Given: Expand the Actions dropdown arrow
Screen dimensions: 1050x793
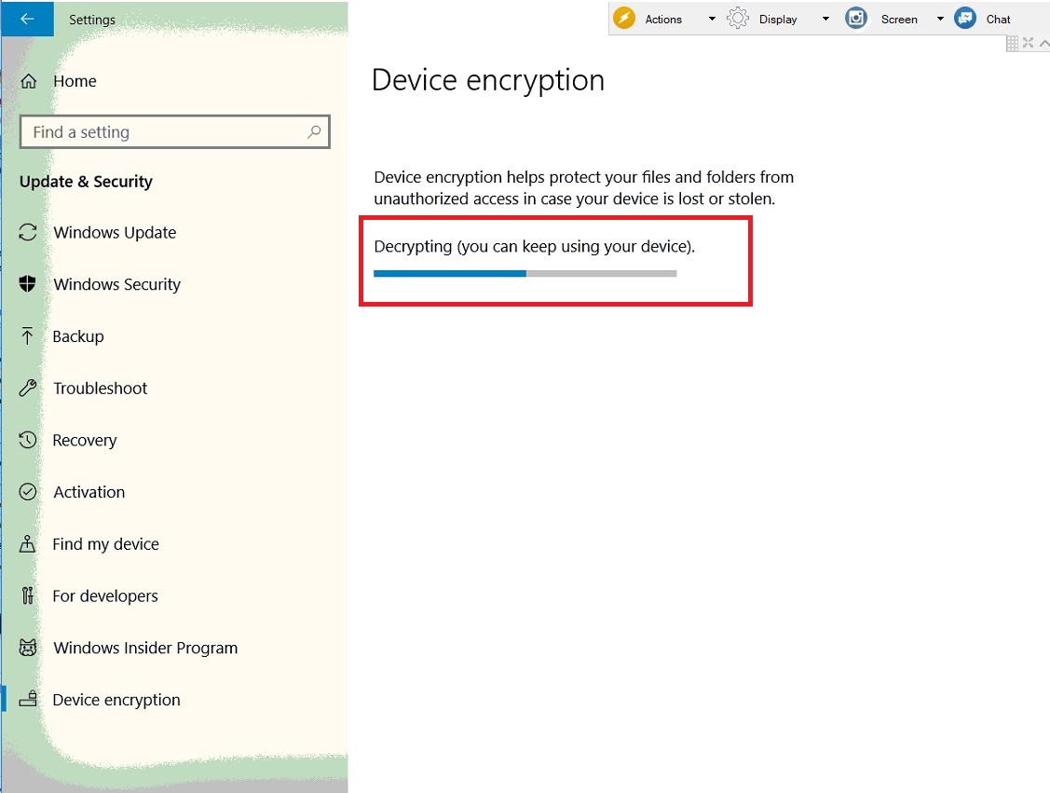Looking at the screenshot, I should tap(712, 19).
